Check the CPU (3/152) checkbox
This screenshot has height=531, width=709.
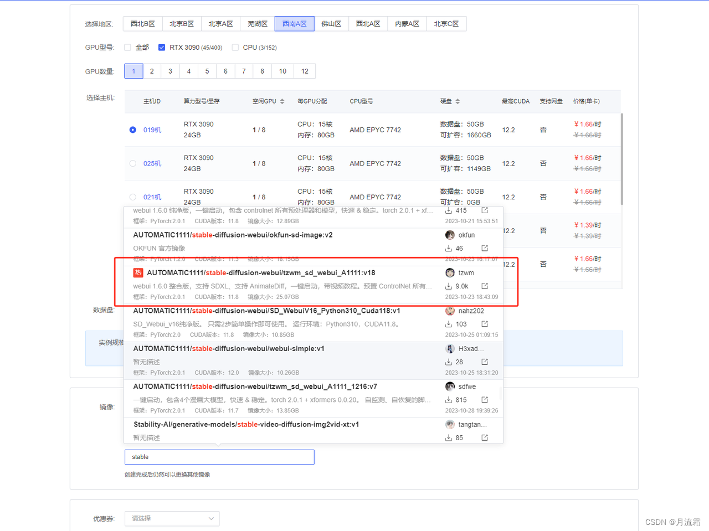pyautogui.click(x=235, y=48)
